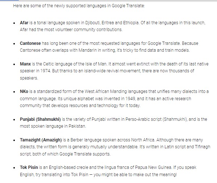
Task: Click the bold Tok Pisin term
Action: click(29, 167)
